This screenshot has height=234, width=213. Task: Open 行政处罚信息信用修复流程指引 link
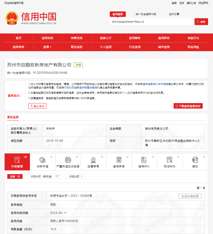click(82, 88)
